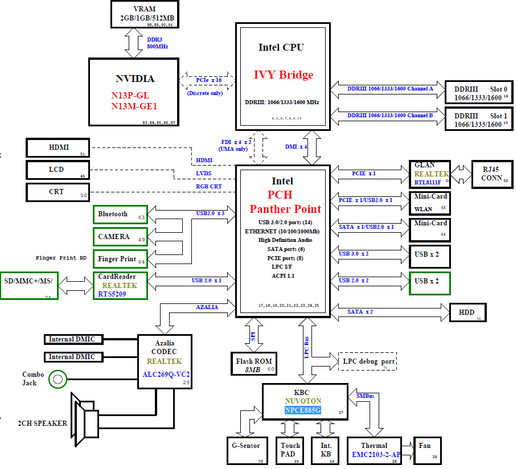Click the HDMI output block

(x=58, y=147)
